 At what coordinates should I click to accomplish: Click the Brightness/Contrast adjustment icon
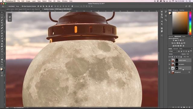click(173, 40)
